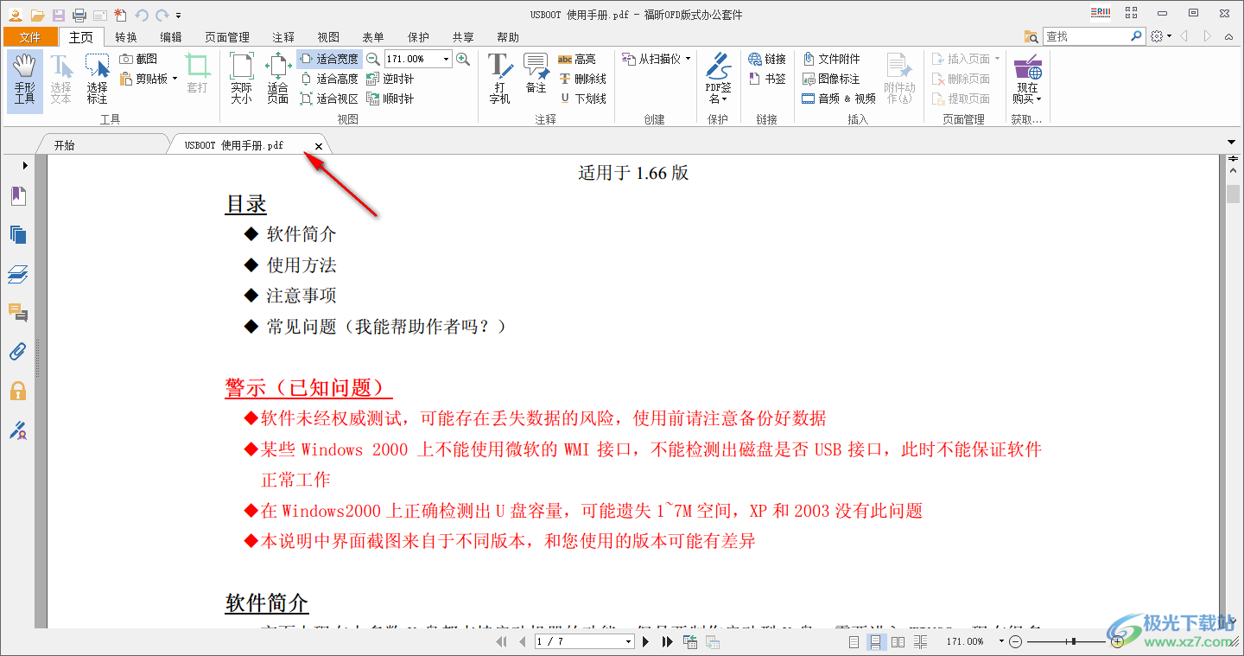The height and width of the screenshot is (656, 1244).
Task: Toggle Fit Visible (适合视区) view
Action: 329,99
